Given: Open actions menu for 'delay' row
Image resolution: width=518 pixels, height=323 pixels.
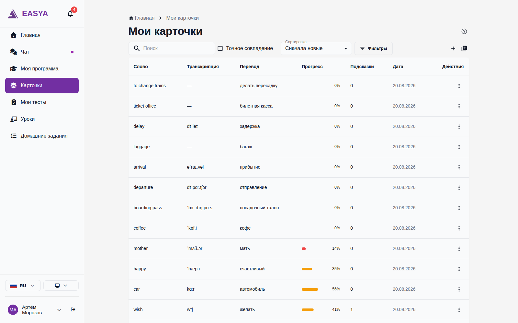Looking at the screenshot, I should click(x=459, y=127).
